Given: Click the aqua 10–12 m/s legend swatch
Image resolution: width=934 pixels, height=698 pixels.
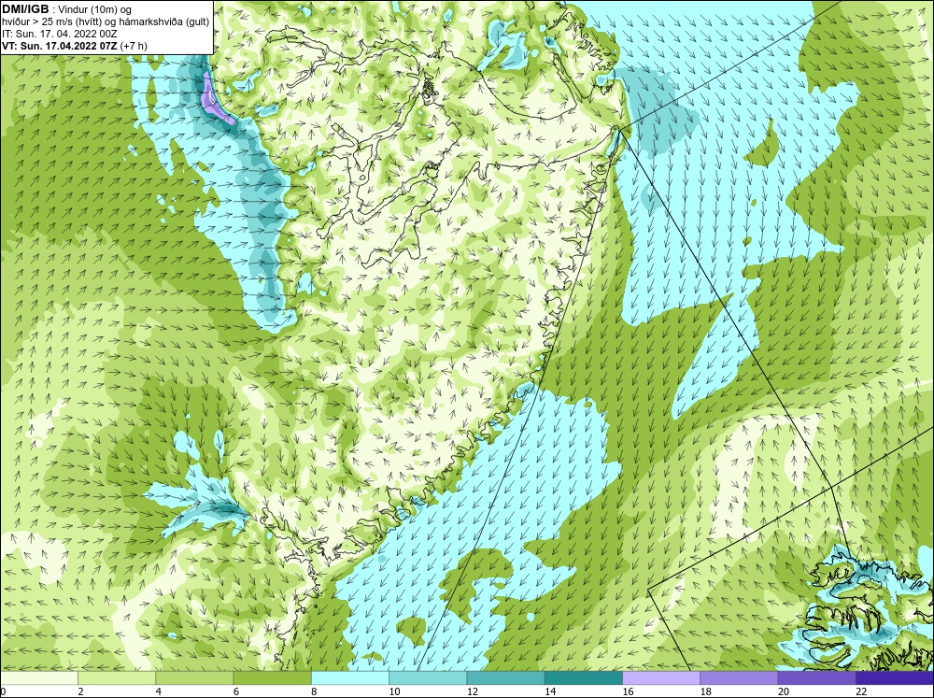Looking at the screenshot, I should coord(428,677).
